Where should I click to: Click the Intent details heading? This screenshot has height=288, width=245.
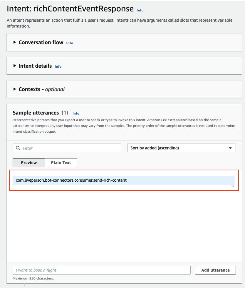[35, 66]
